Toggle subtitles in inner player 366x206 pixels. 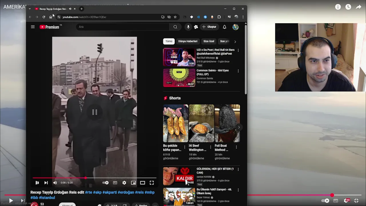115,183
